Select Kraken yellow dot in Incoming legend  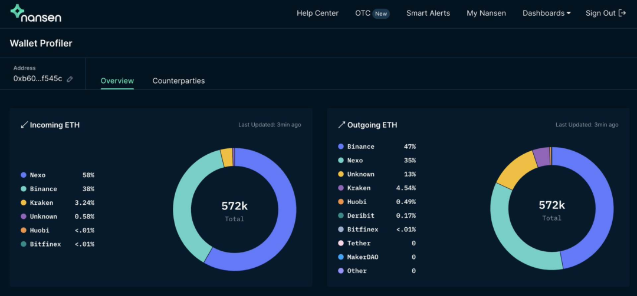[24, 203]
